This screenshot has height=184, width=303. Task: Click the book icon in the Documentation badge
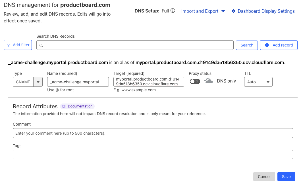coord(64,106)
